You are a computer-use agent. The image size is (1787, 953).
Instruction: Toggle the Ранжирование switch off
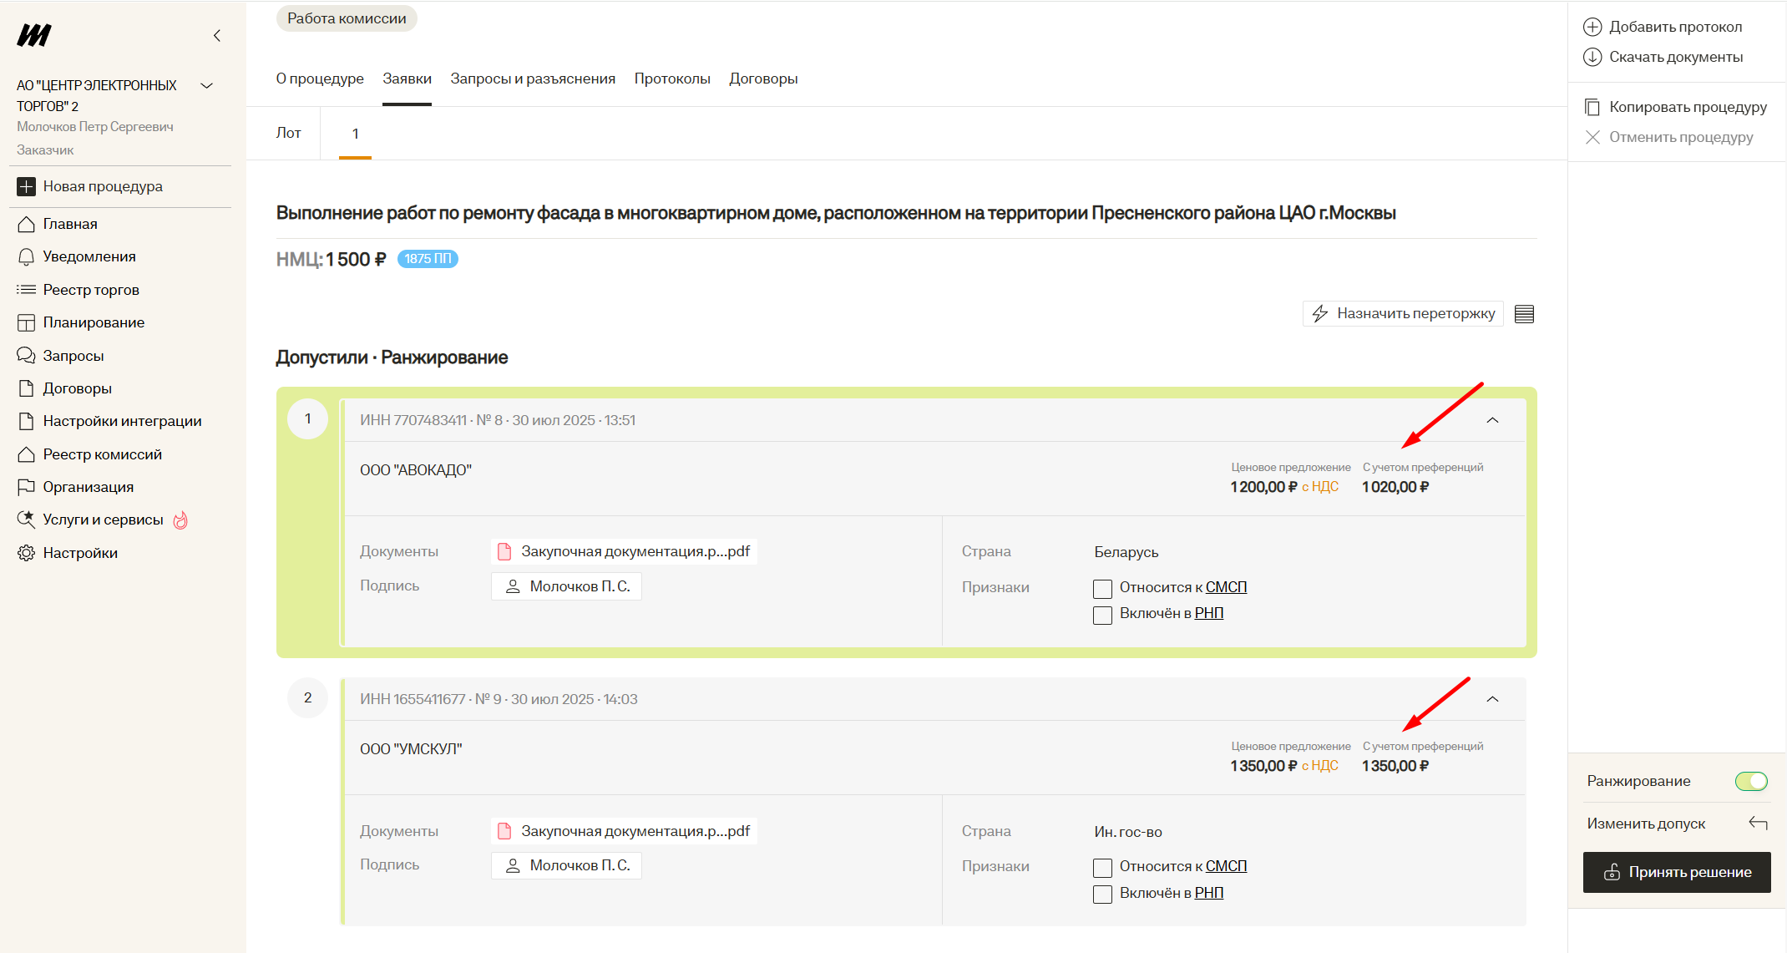click(1751, 781)
